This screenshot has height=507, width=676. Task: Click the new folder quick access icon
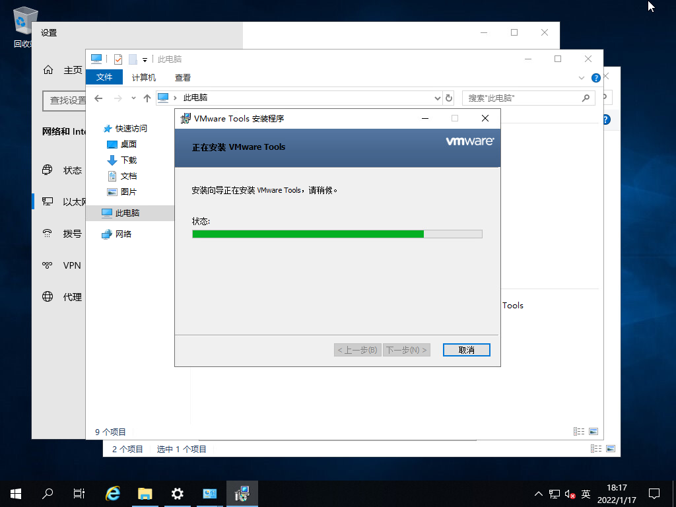tap(133, 59)
